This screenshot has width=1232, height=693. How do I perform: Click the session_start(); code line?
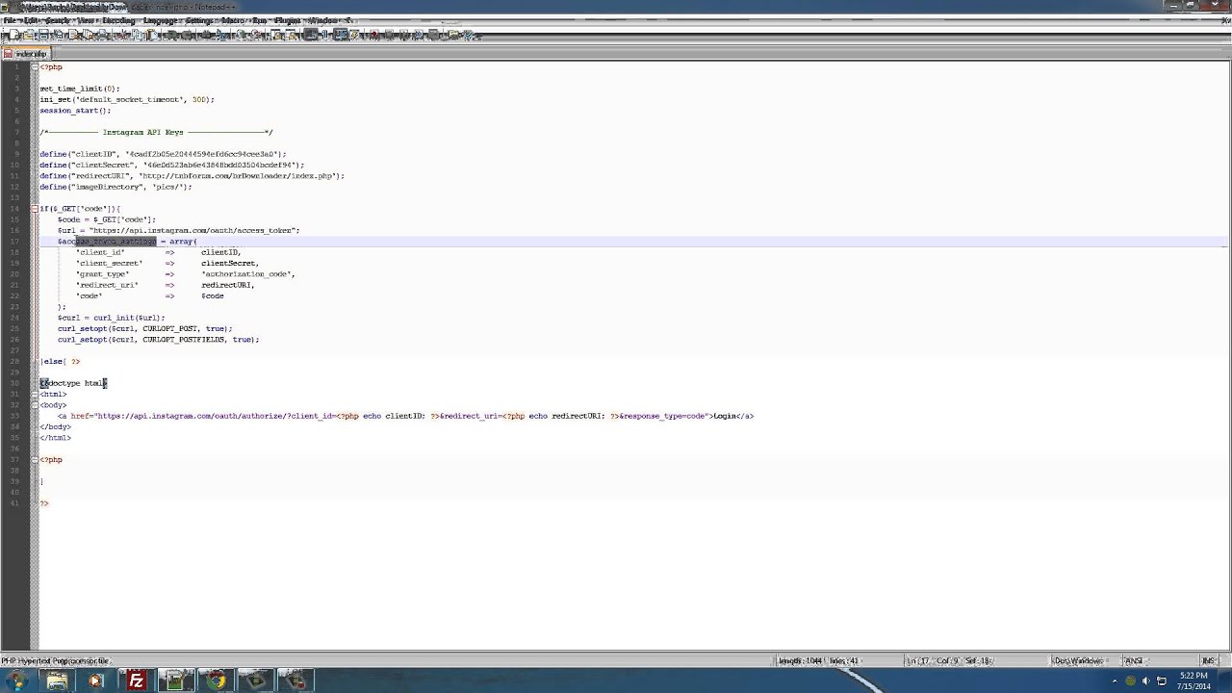coord(75,111)
